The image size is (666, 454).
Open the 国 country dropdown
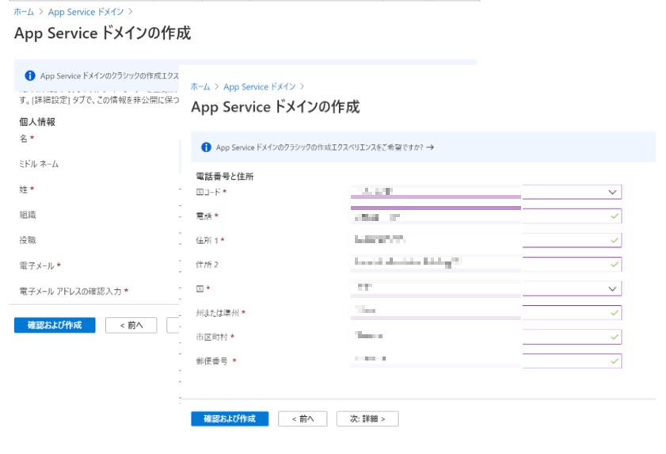point(486,288)
